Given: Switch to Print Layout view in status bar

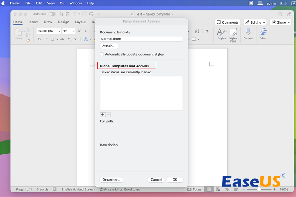Looking at the screenshot, I should (x=208, y=189).
